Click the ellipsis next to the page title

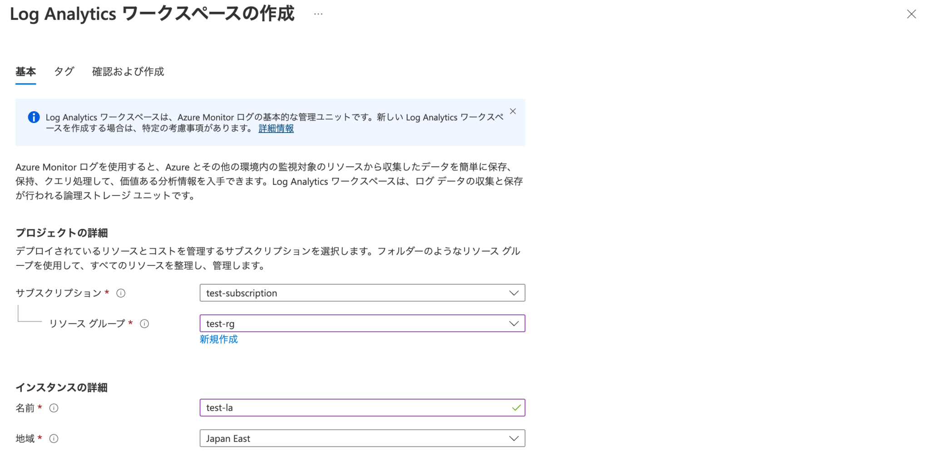click(x=318, y=14)
